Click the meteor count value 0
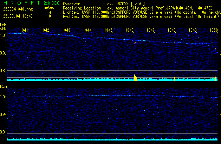This screenshot has height=144, width=221. (x=50, y=16)
